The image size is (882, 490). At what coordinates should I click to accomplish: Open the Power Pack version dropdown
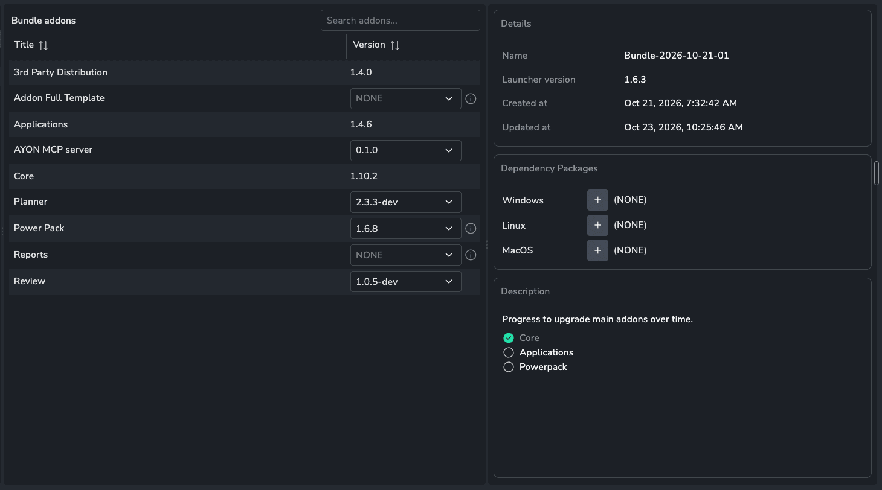[405, 229]
